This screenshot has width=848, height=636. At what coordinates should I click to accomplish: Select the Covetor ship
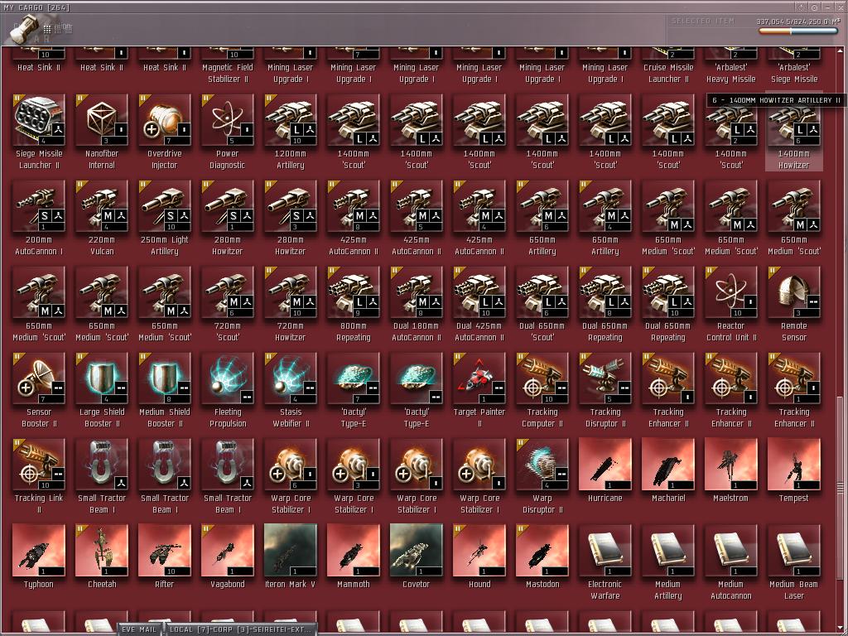coord(417,557)
